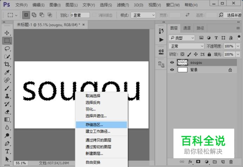Enable New selection mode
This screenshot has width=243, height=167.
point(26,15)
